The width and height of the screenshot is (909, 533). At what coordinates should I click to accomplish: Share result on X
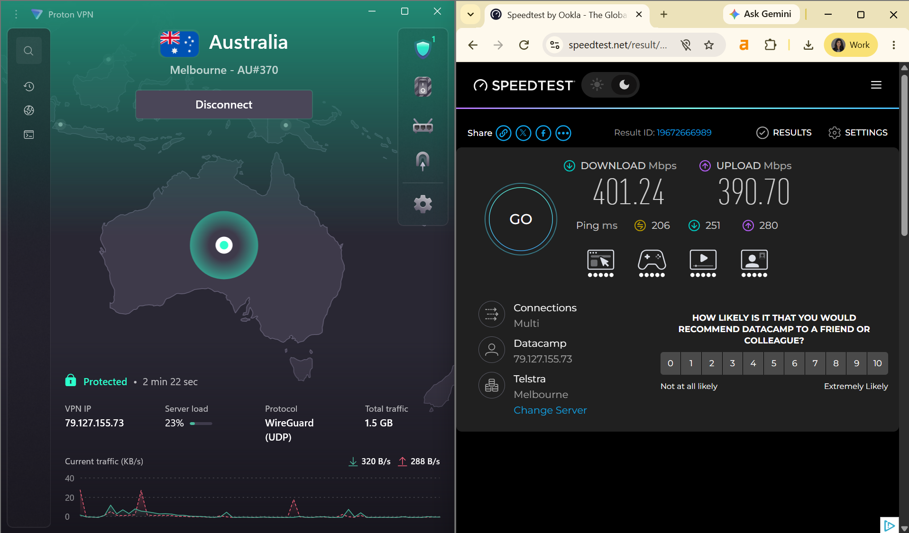(x=523, y=133)
